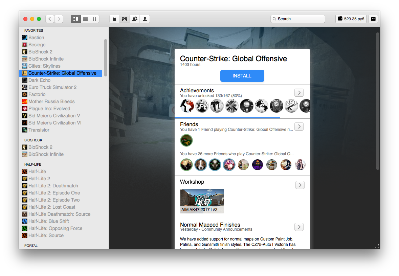399x276 pixels.
Task: Select Sid Meier's Civilization VI
Action: click(x=61, y=123)
